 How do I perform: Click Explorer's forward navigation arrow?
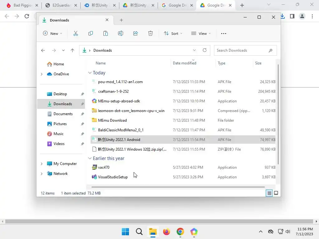click(54, 50)
